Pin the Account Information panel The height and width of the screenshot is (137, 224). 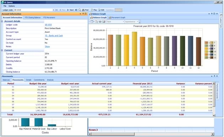[x=83, y=14]
